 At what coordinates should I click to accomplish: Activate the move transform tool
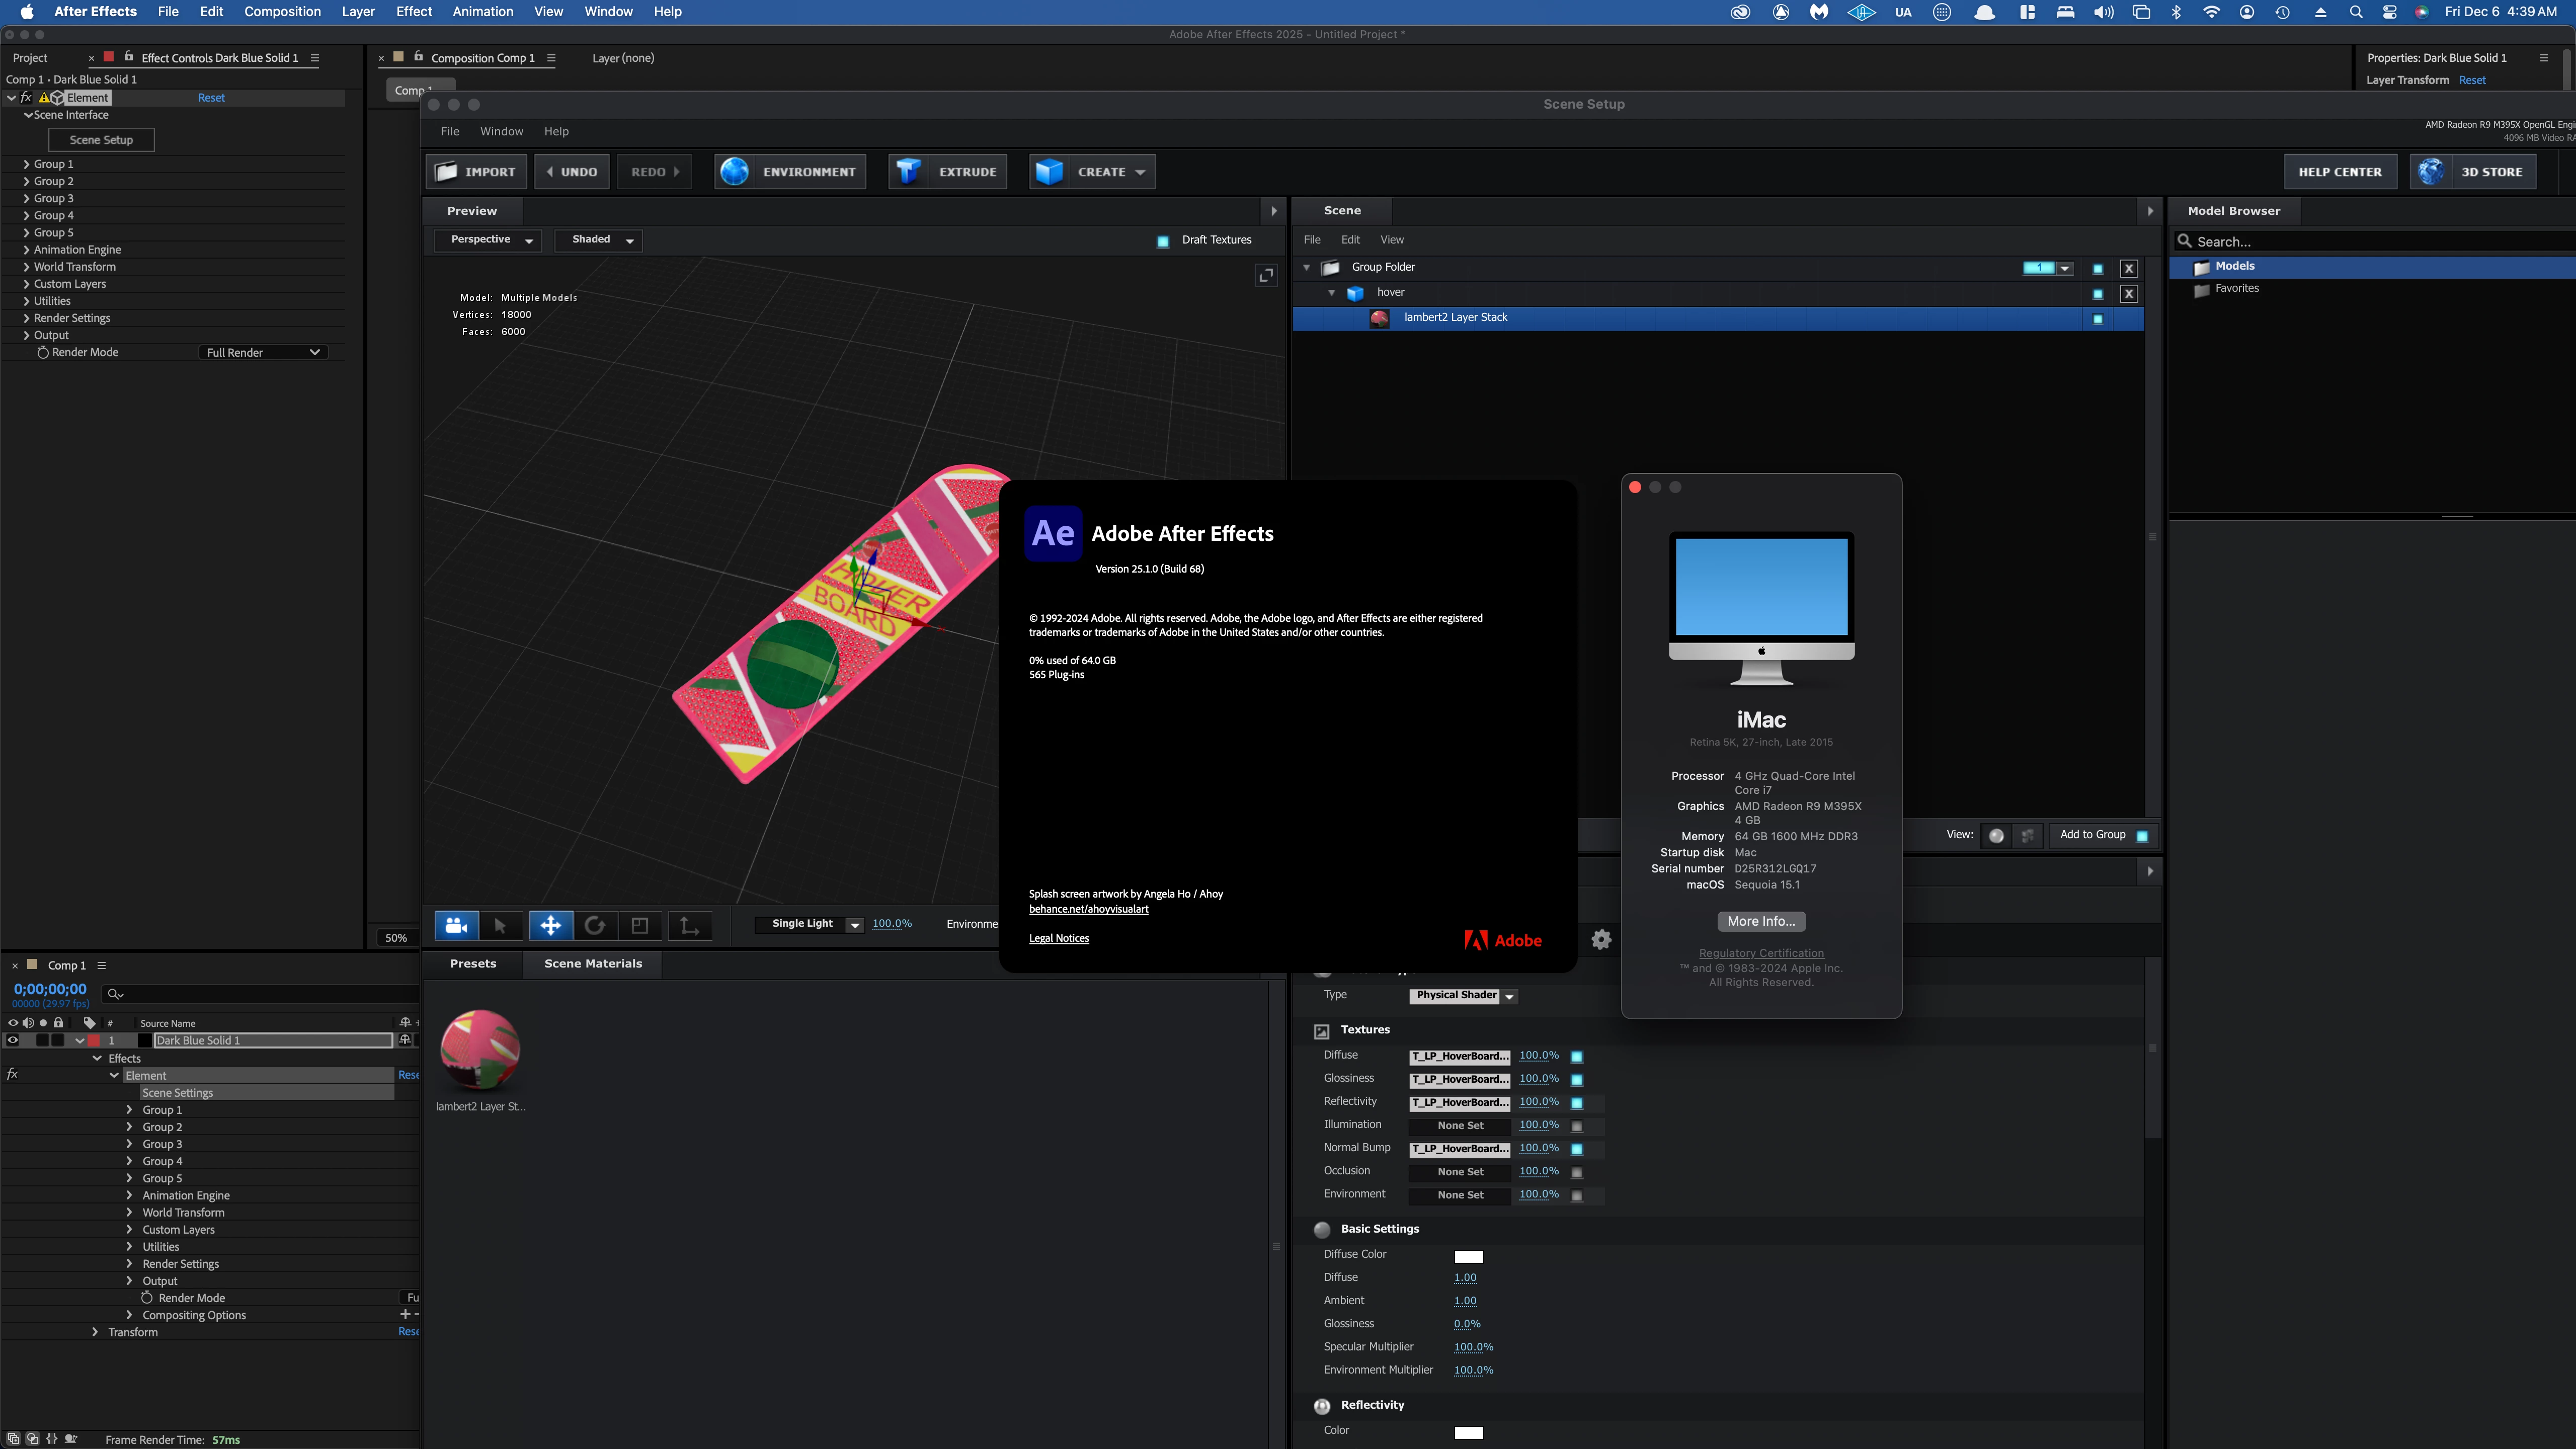tap(551, 925)
